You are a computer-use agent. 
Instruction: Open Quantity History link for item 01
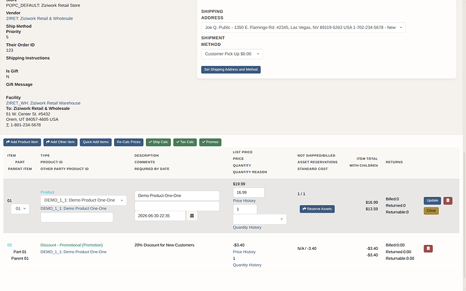click(247, 228)
